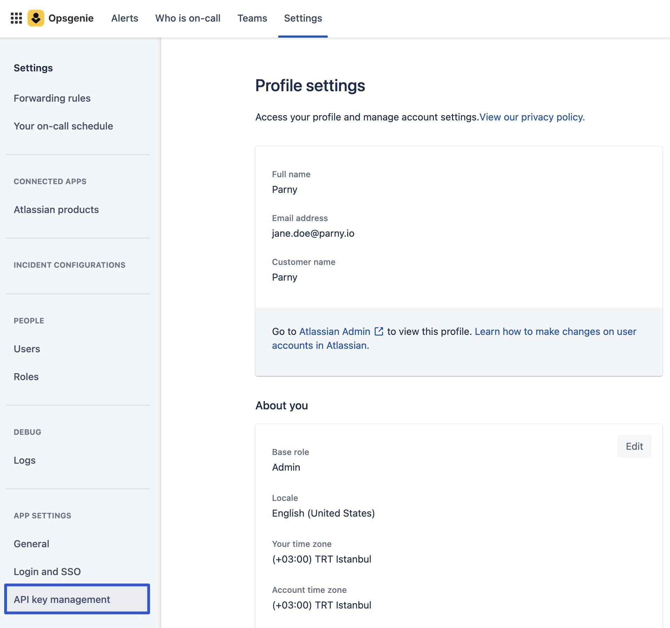Click the Opsgenie logo icon
The width and height of the screenshot is (670, 628).
[36, 18]
